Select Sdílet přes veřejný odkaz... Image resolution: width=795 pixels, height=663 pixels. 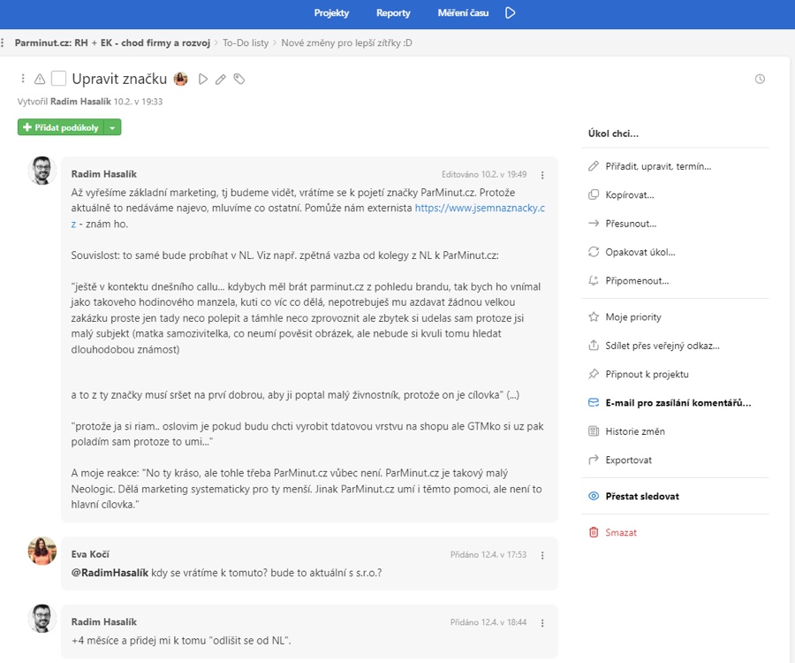(x=662, y=346)
